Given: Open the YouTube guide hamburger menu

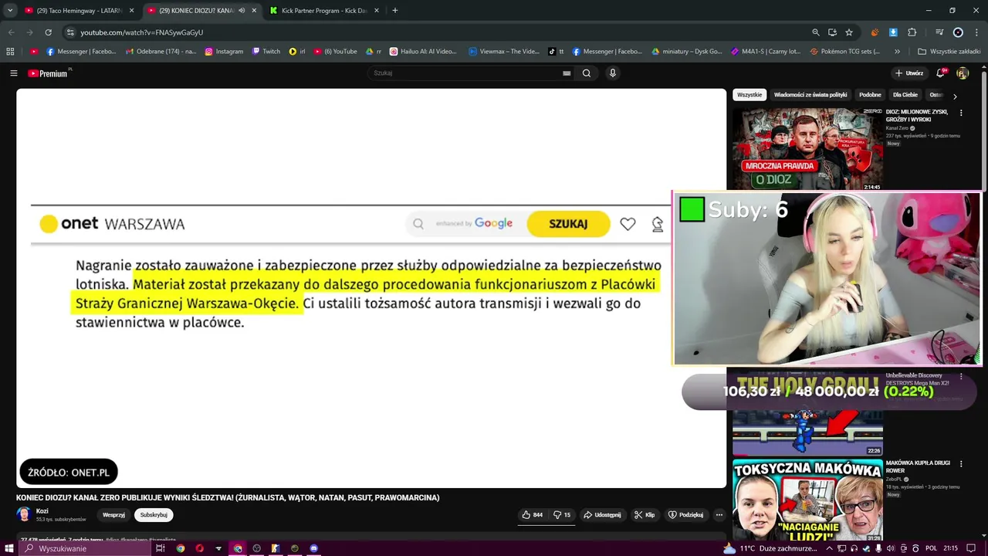Looking at the screenshot, I should [x=14, y=73].
